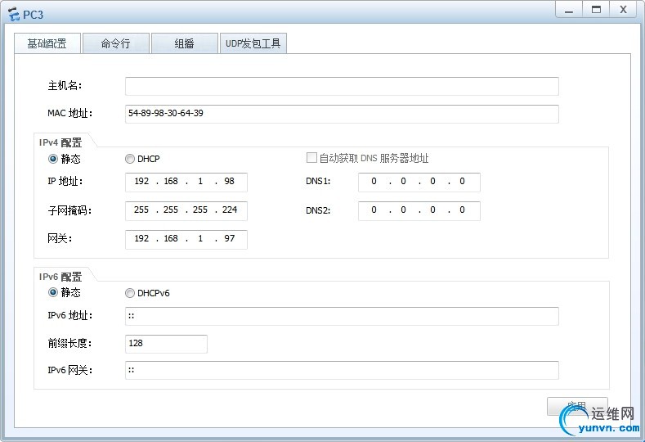The height and width of the screenshot is (442, 645).
Task: Open the UDP发包工具 tab
Action: coord(253,43)
